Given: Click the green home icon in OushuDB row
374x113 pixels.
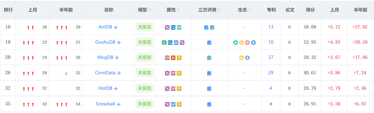Looking at the screenshot, I should click(236, 43).
